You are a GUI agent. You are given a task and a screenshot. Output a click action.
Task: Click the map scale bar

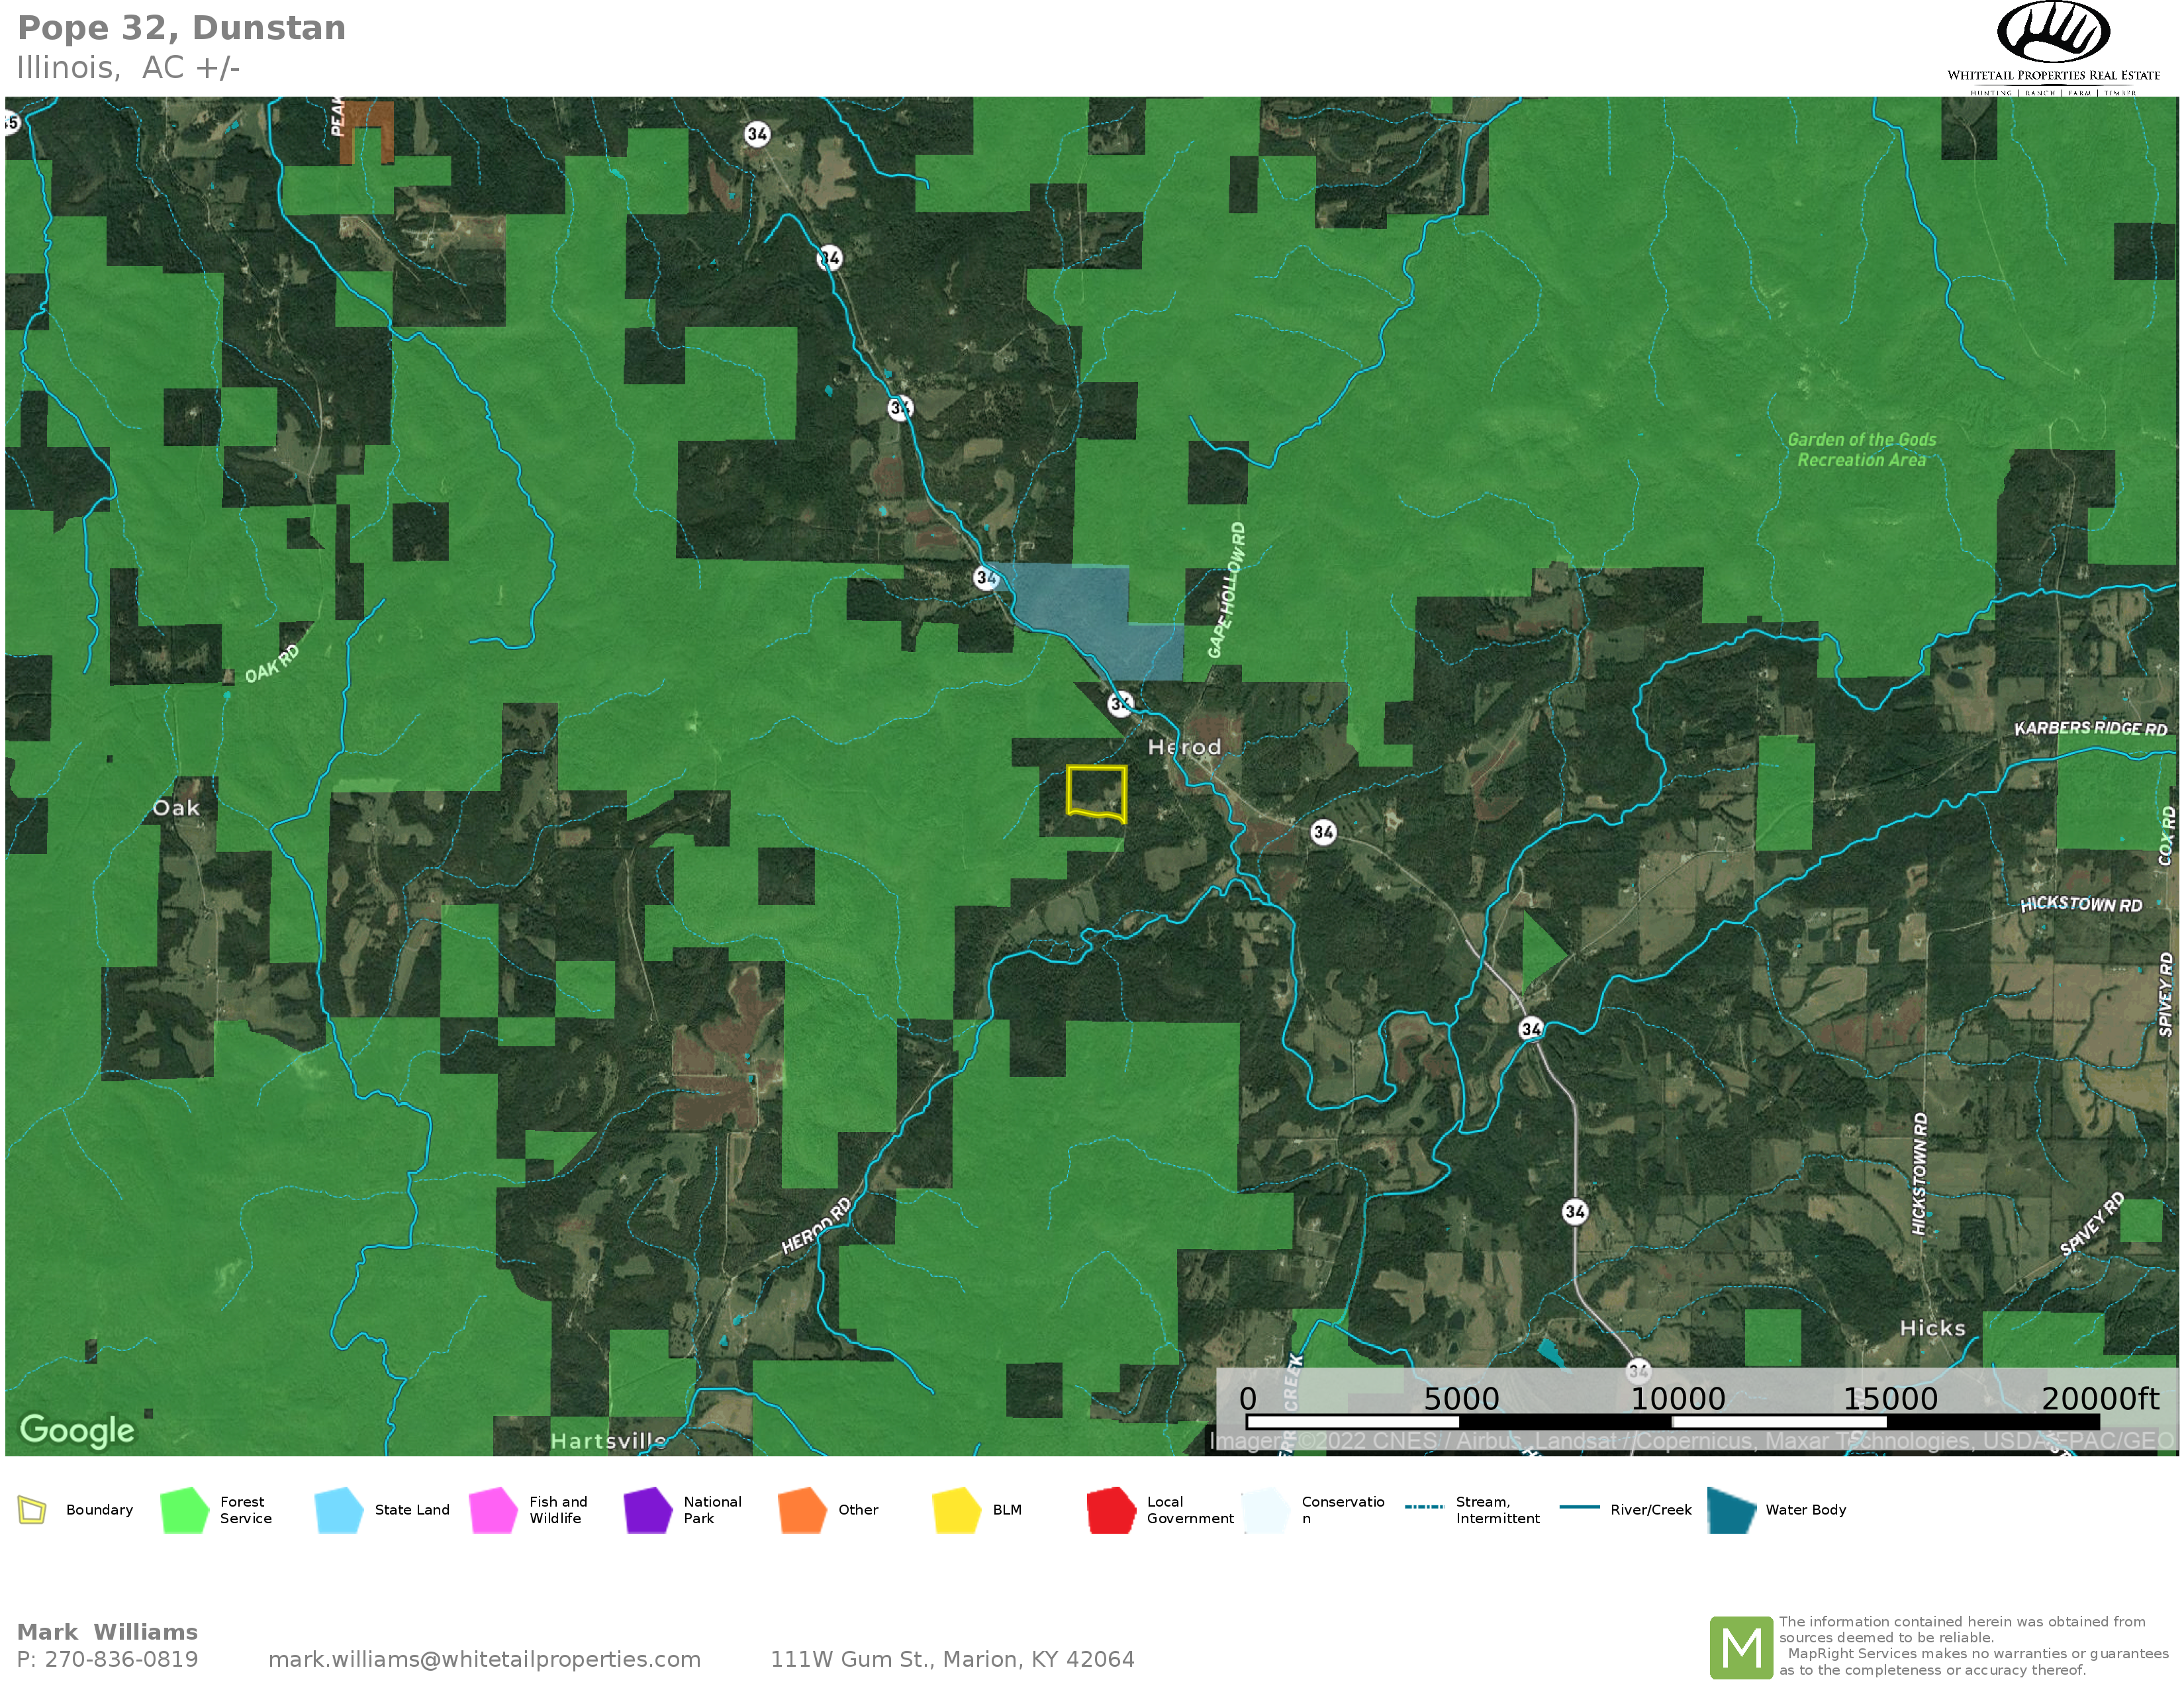click(x=1674, y=1420)
